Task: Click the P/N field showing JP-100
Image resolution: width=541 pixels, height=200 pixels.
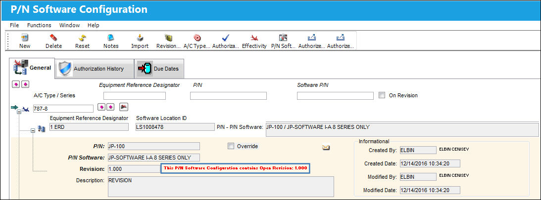Action: point(153,146)
